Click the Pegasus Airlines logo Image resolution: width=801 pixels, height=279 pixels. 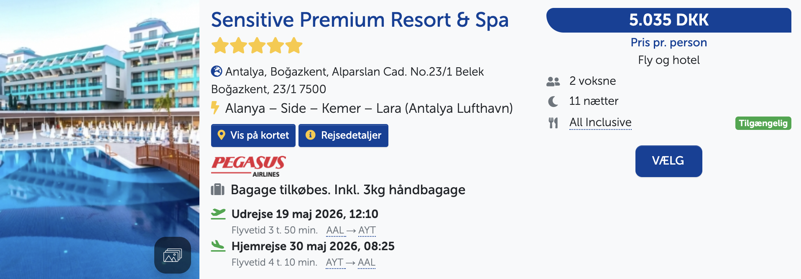[248, 166]
